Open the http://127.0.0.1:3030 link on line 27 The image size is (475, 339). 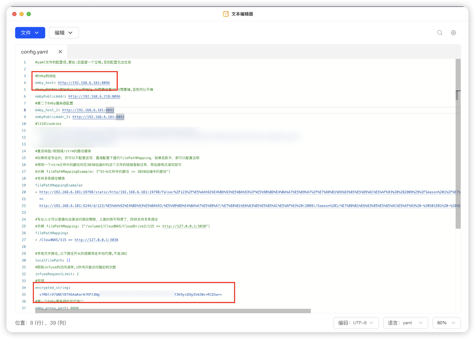[96, 240]
